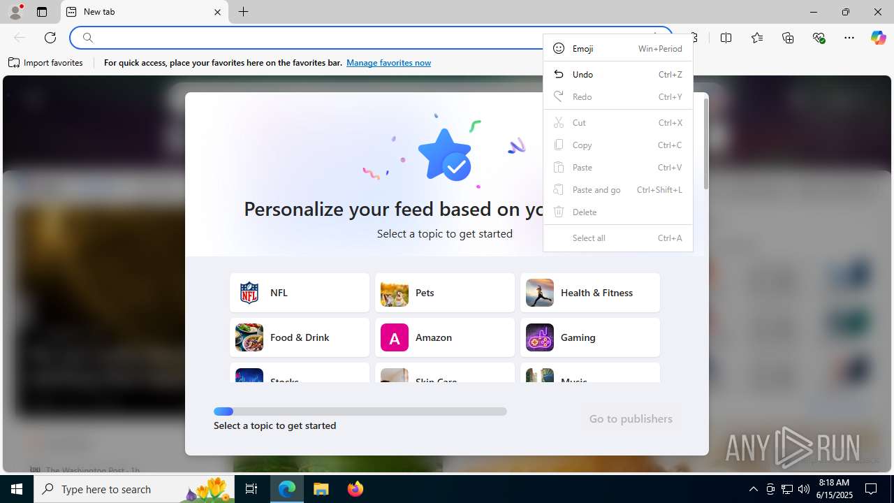The width and height of the screenshot is (894, 503).
Task: Open the notification center icon
Action: pyautogui.click(x=871, y=489)
